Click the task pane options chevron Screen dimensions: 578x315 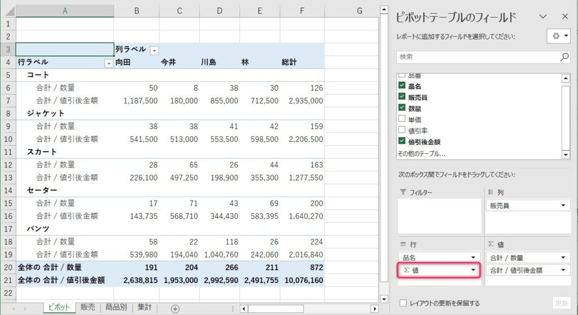pyautogui.click(x=544, y=17)
